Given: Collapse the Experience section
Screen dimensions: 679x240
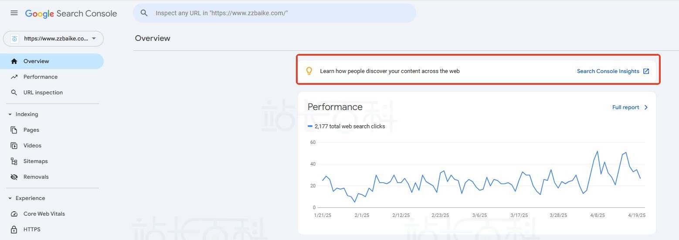Looking at the screenshot, I should pos(10,198).
